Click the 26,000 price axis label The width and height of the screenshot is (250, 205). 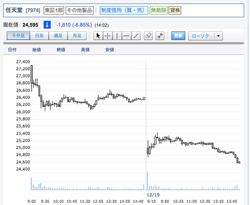(23, 112)
